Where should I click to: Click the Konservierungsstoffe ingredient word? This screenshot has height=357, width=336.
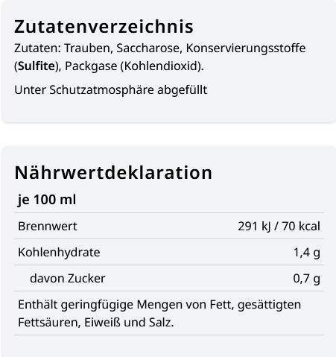click(246, 48)
